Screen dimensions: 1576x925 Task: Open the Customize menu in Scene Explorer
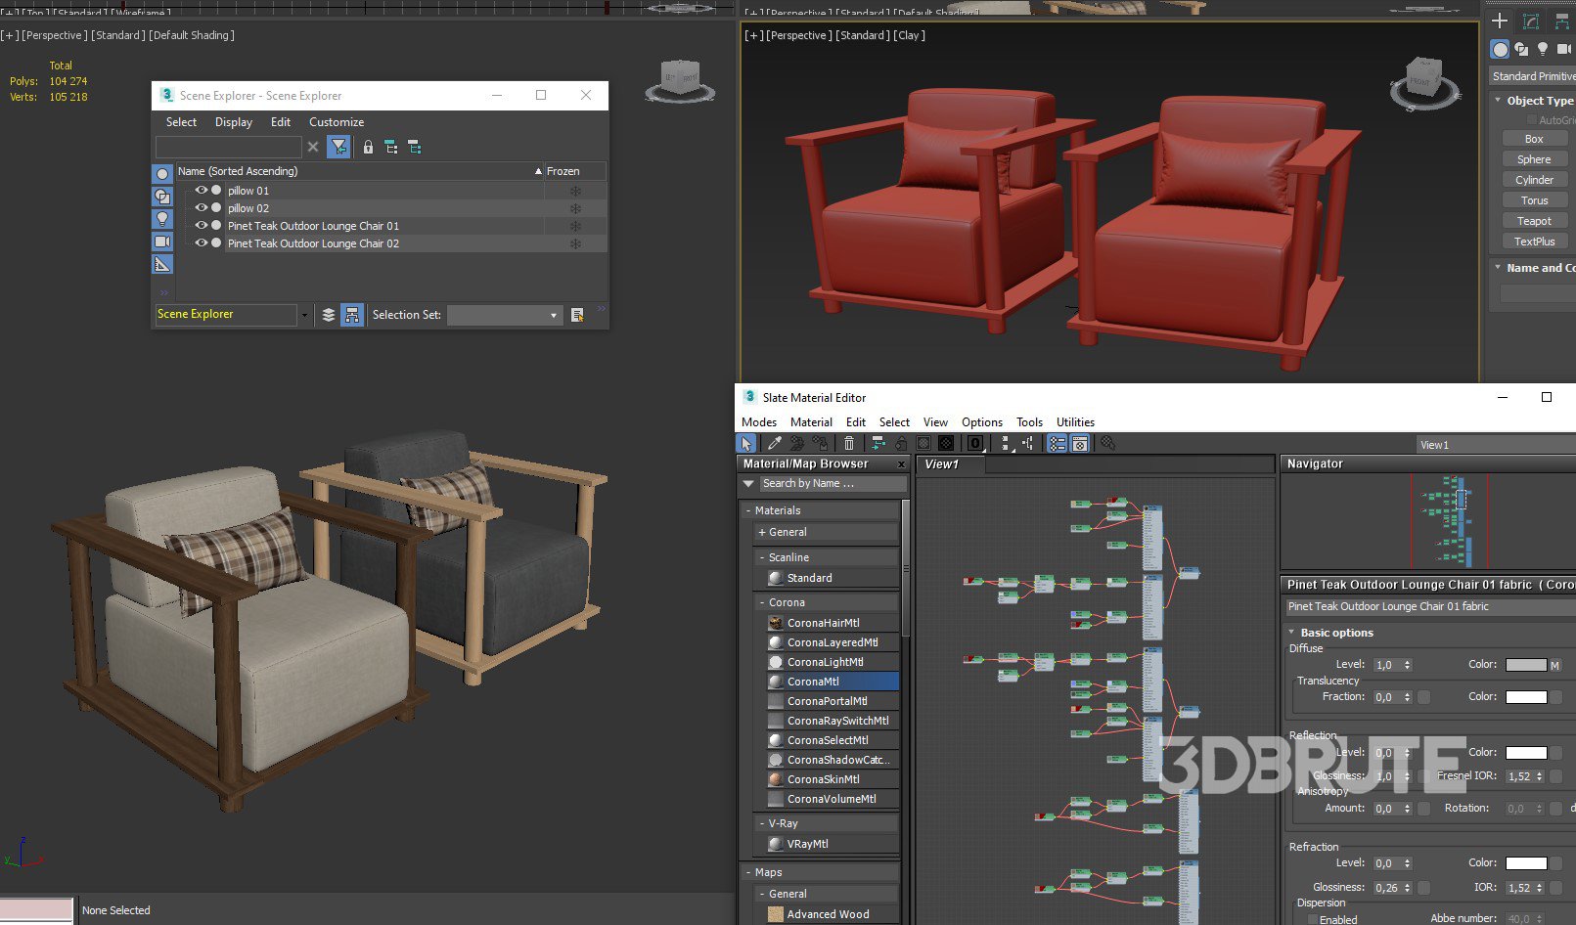point(336,122)
